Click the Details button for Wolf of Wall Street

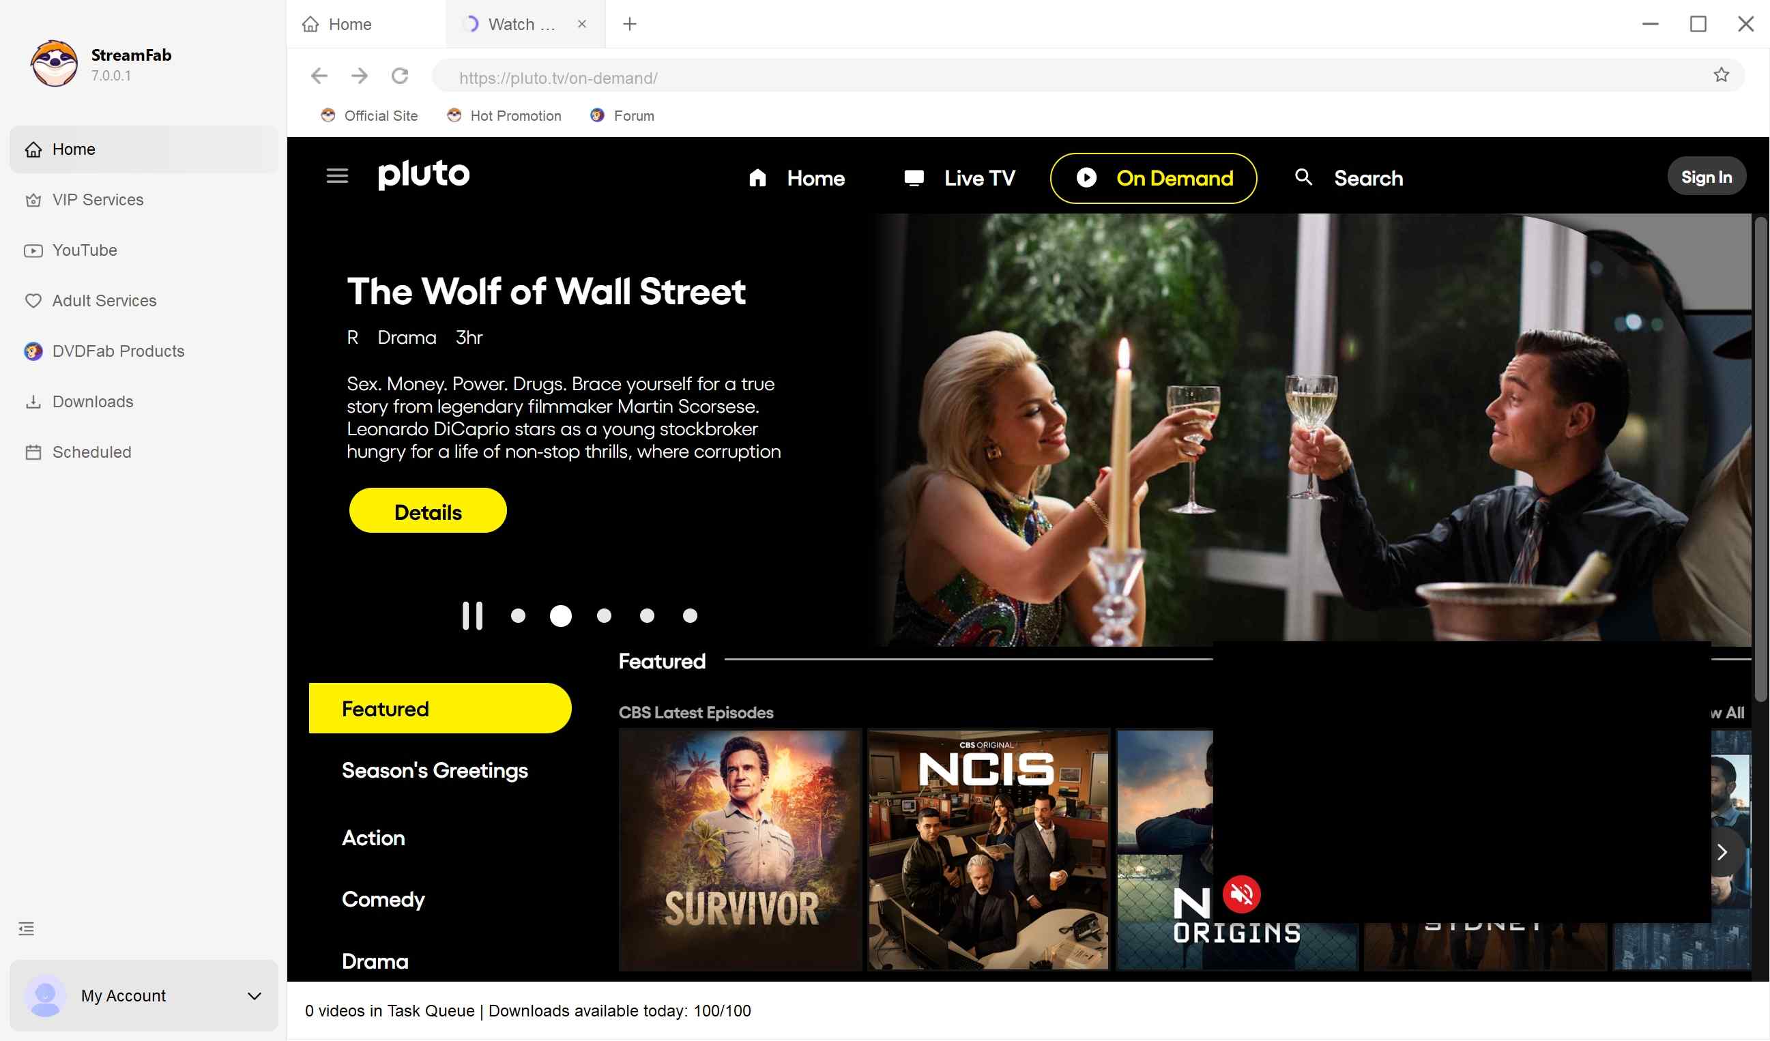(427, 511)
